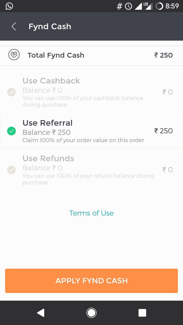The image size is (183, 325).
Task: Tap the Fynd Cash heart logo icon
Action: tap(14, 55)
